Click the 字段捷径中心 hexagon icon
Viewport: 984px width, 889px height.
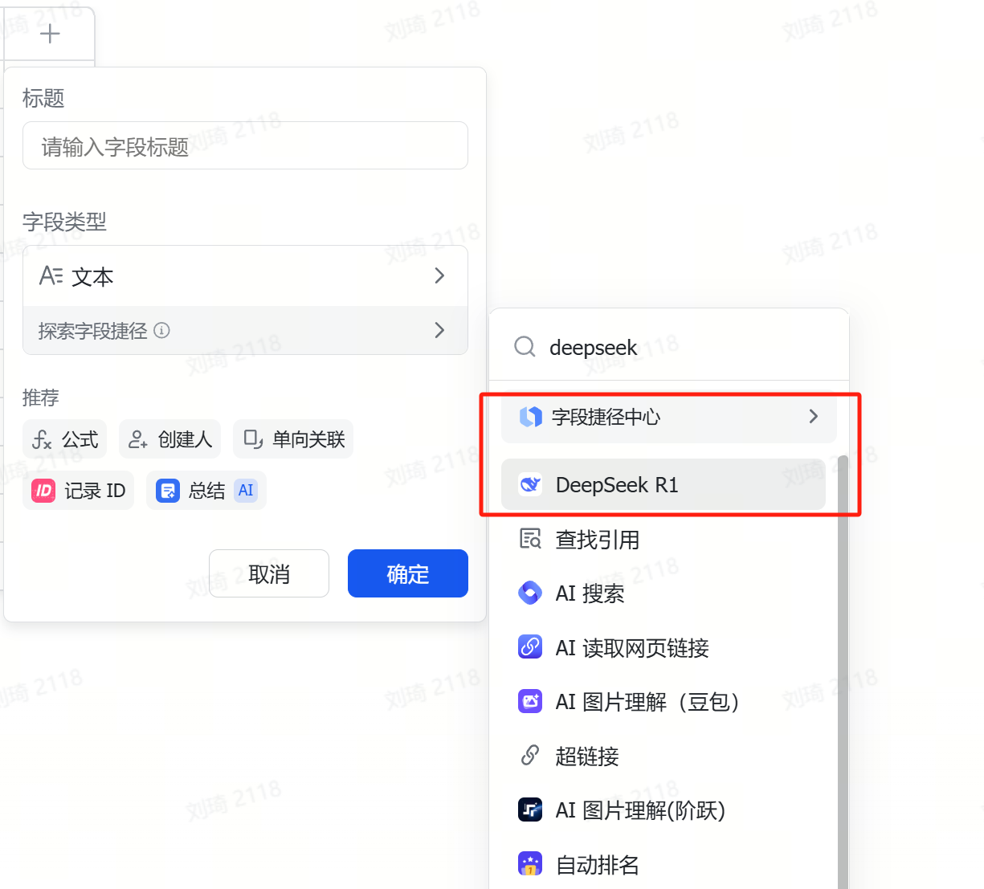coord(530,417)
